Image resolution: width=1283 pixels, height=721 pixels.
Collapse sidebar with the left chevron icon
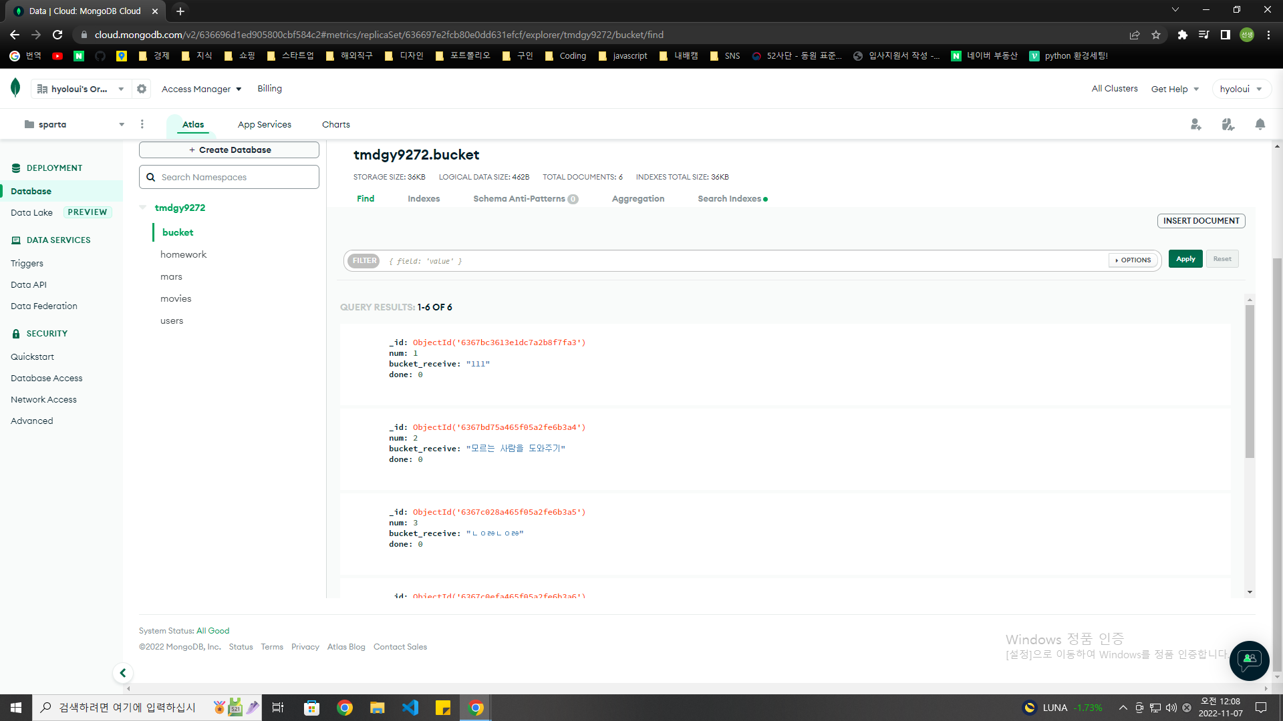123,673
